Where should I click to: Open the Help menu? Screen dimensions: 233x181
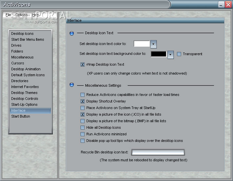click(35, 15)
